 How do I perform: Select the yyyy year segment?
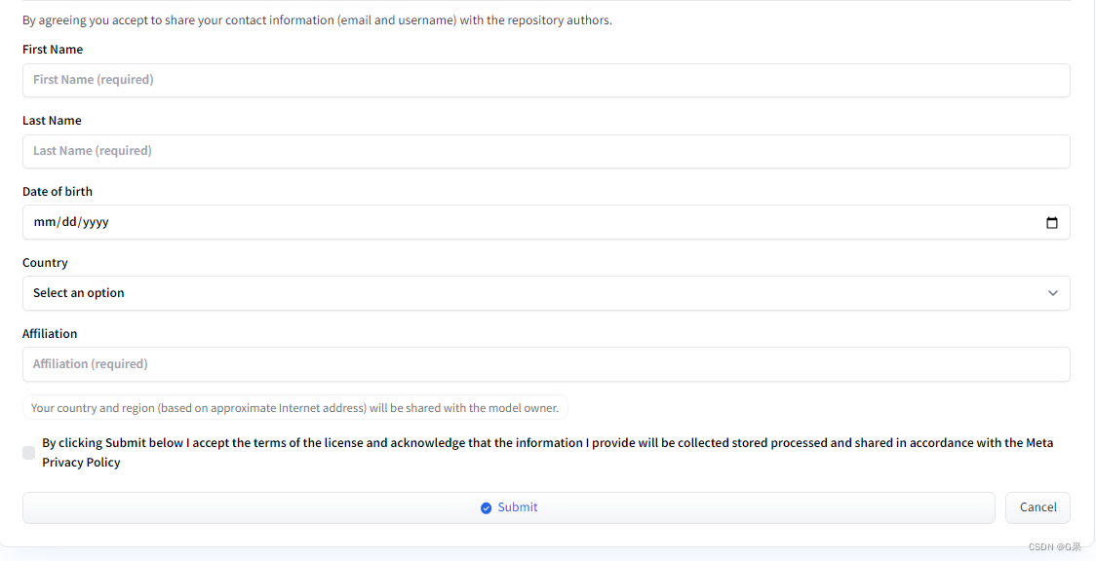(96, 222)
